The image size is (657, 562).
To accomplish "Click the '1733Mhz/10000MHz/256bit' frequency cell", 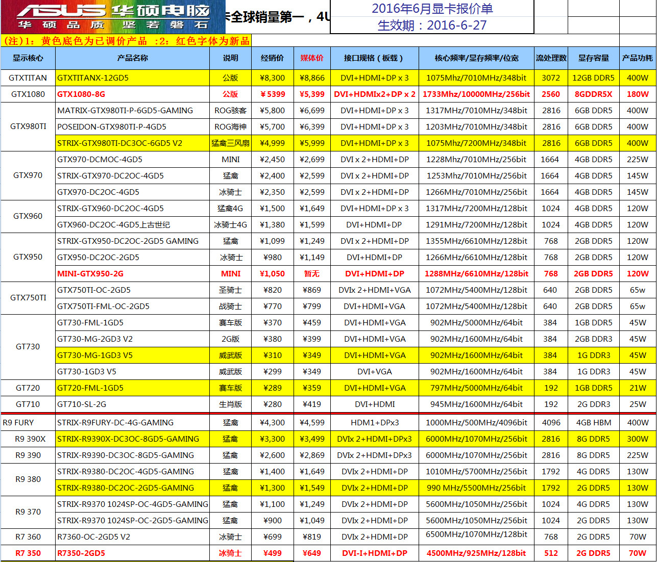I will pyautogui.click(x=477, y=94).
